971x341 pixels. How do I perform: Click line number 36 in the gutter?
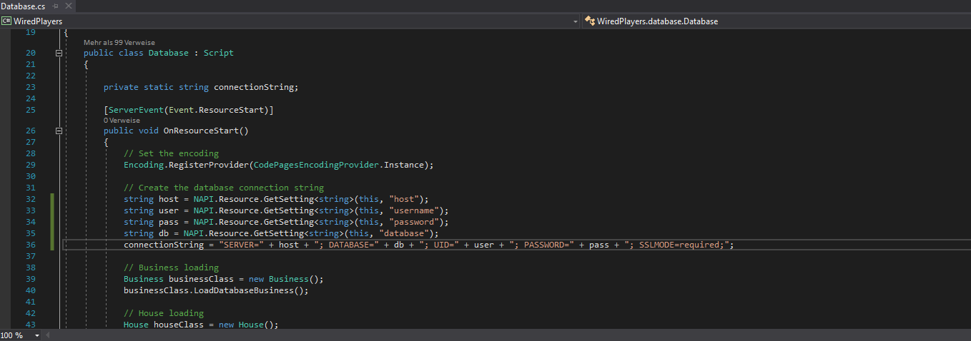[30, 245]
